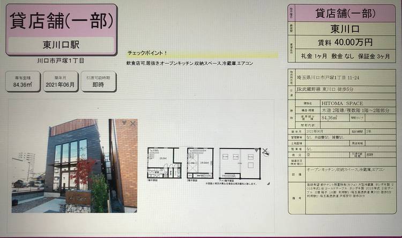Click the X mark atop the exterior photo

126,124
